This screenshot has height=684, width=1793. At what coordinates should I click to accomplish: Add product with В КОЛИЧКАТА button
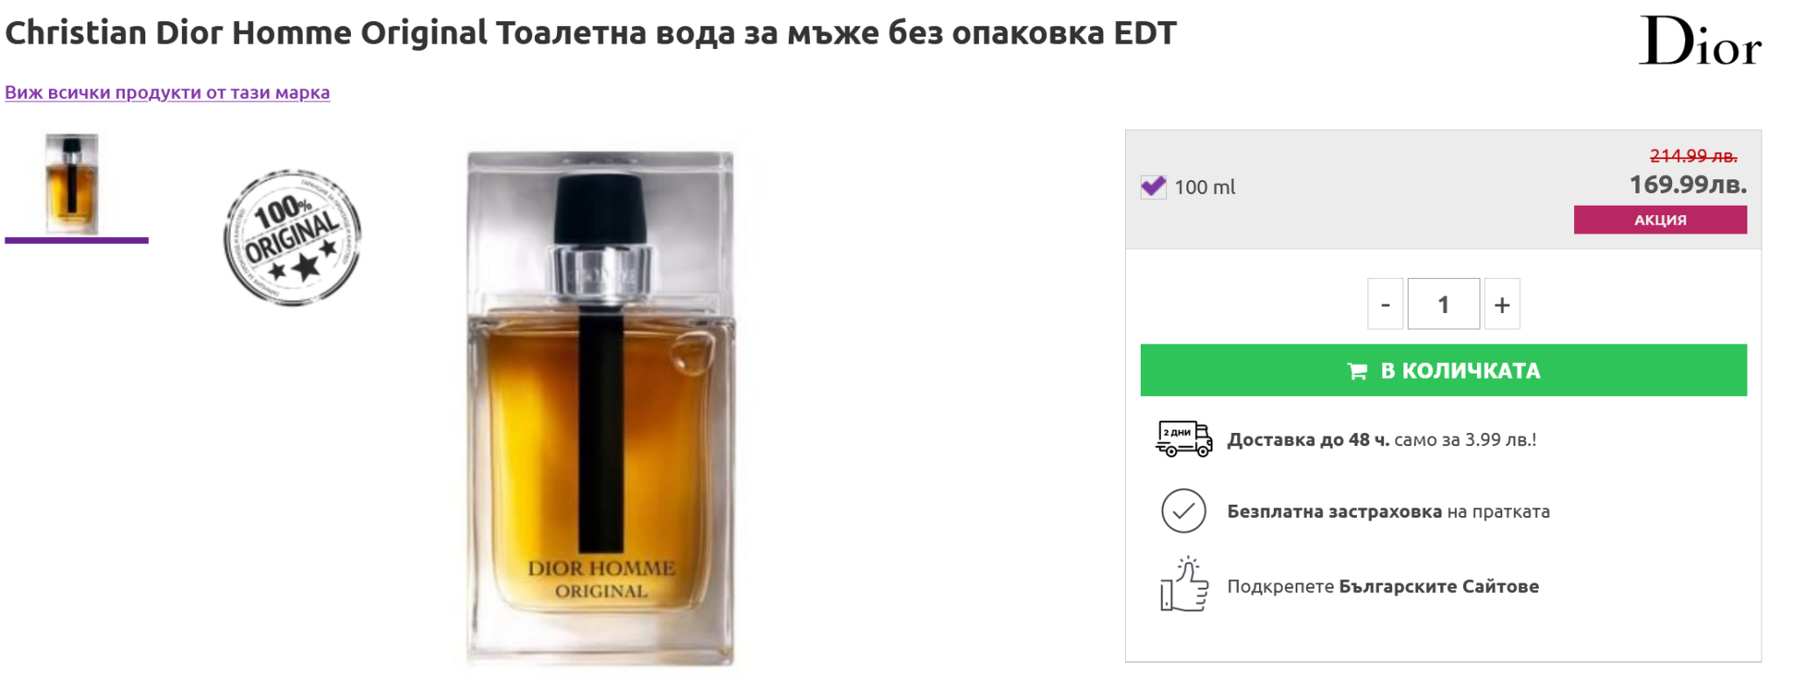click(1444, 370)
